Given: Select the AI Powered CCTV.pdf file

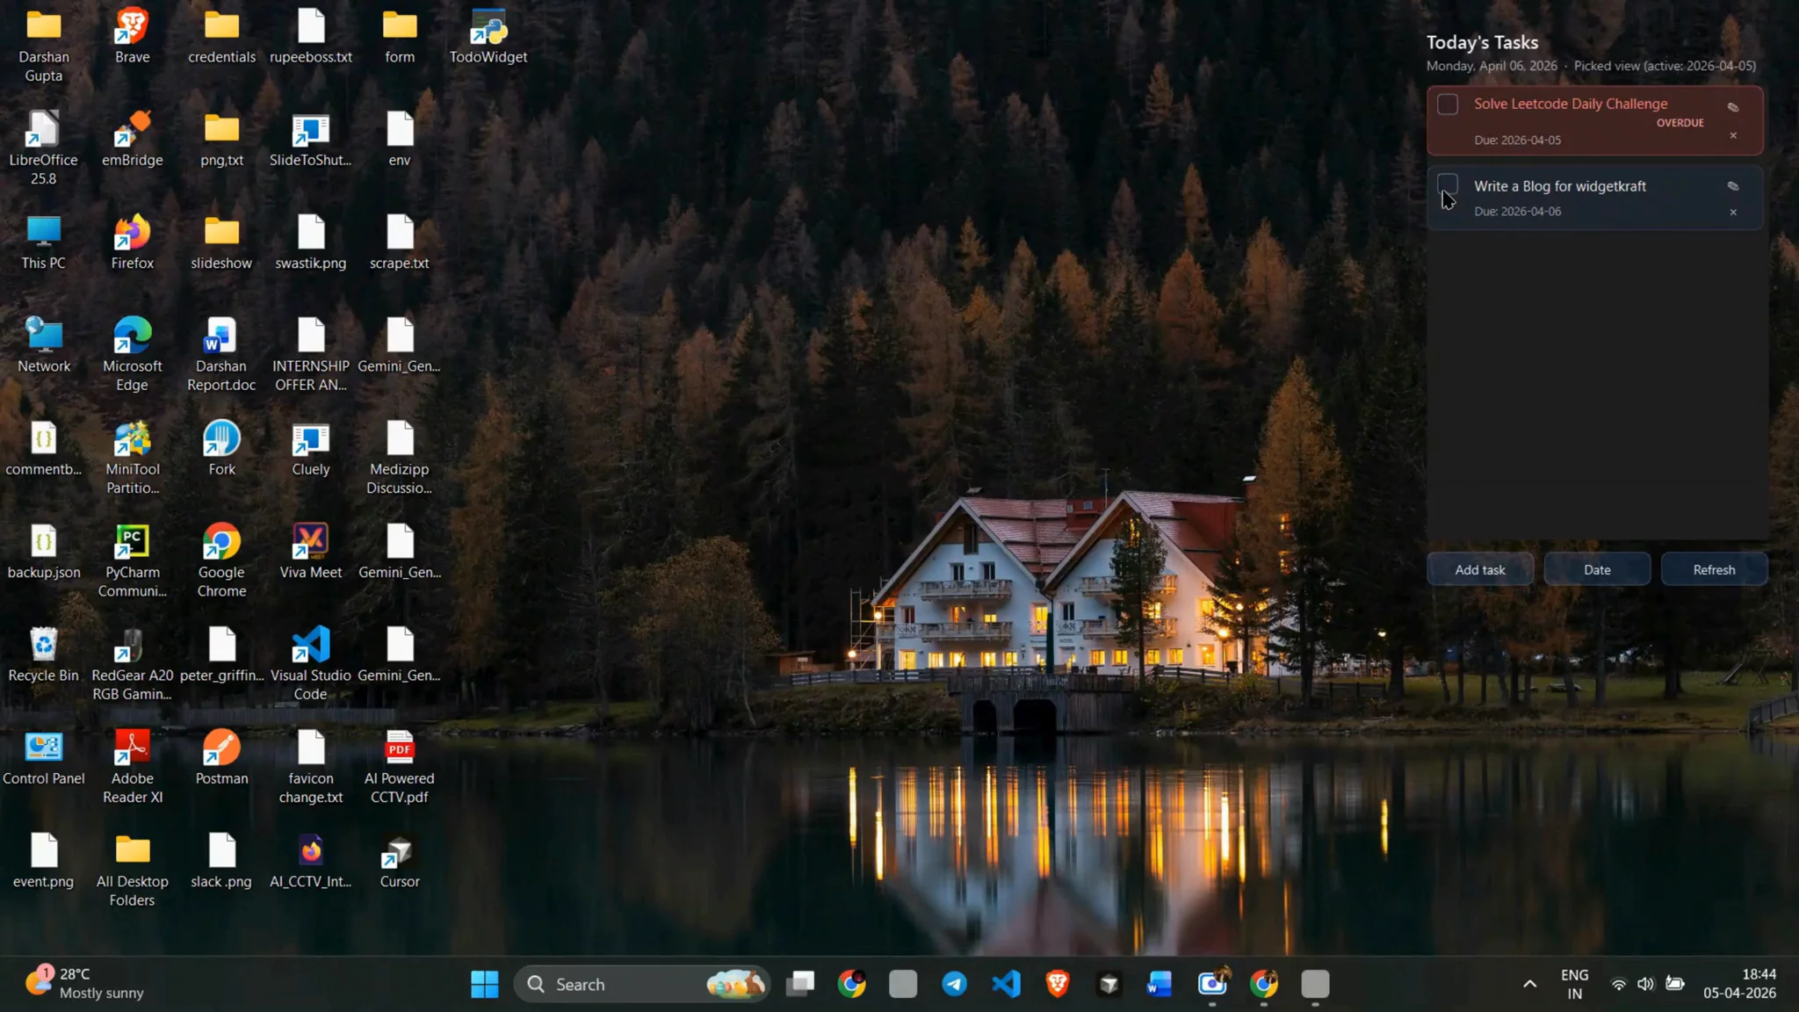Looking at the screenshot, I should (x=400, y=768).
